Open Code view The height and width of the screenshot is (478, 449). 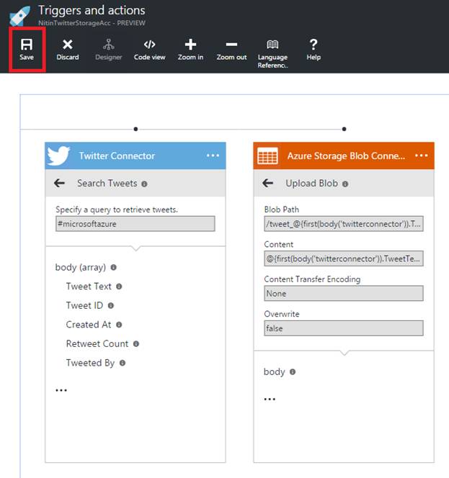(150, 50)
